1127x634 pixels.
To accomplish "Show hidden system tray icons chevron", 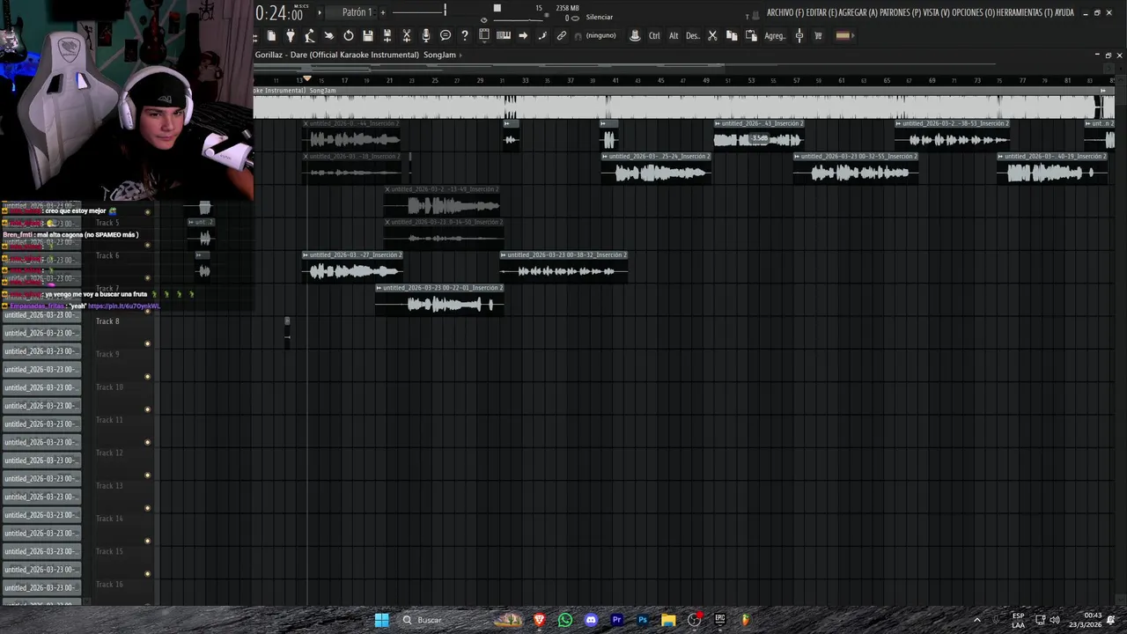I will point(976,620).
